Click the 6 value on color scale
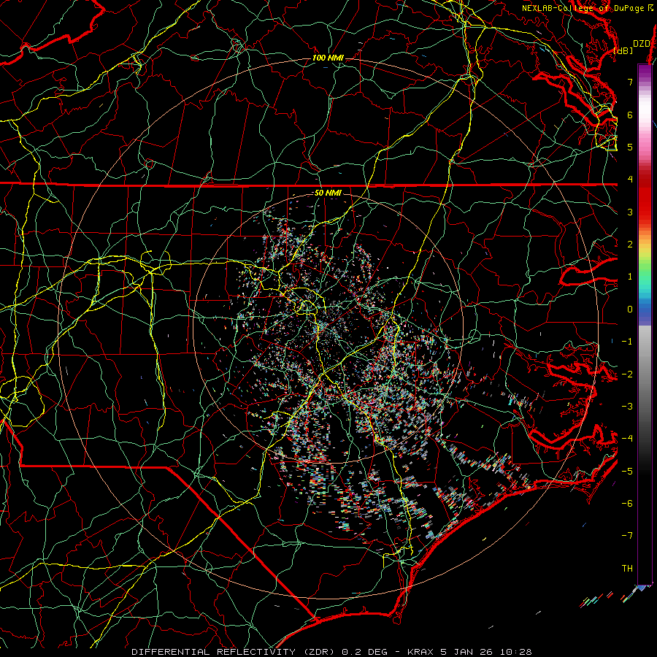Viewport: 657px width, 657px height. [630, 115]
